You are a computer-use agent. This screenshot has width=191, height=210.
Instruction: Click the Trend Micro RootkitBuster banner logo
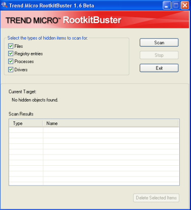[63, 20]
